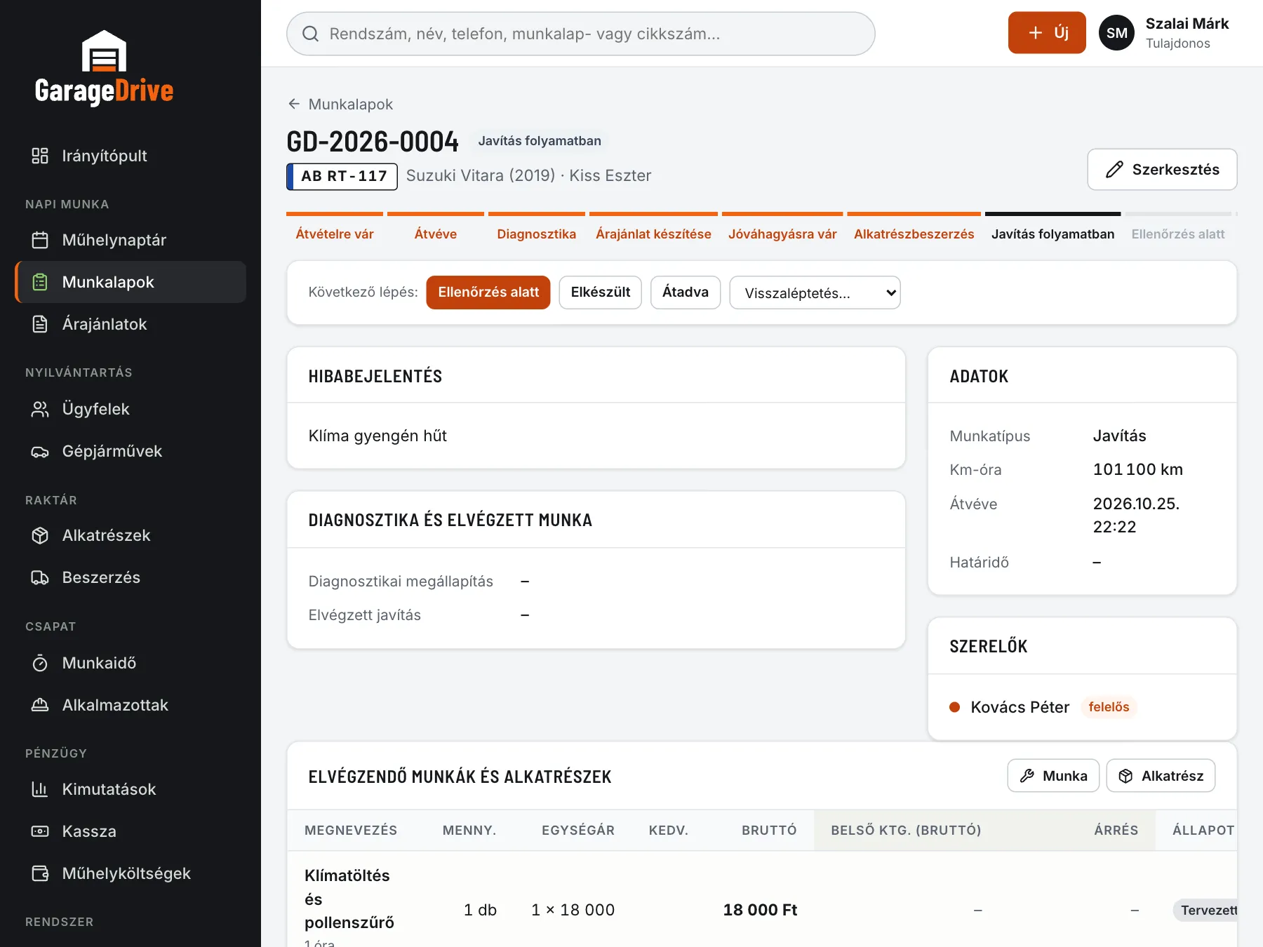Click the 18 000 Ft gross amount
The width and height of the screenshot is (1263, 947).
760,910
